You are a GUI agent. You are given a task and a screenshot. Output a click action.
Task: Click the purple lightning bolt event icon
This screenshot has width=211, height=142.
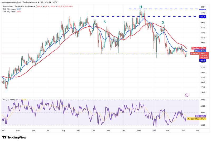pos(187,95)
